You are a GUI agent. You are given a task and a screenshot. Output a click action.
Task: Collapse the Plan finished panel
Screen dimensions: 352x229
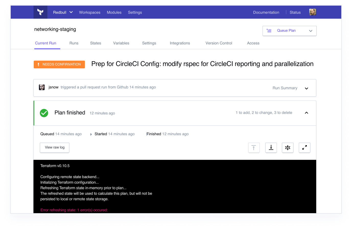tap(307, 113)
